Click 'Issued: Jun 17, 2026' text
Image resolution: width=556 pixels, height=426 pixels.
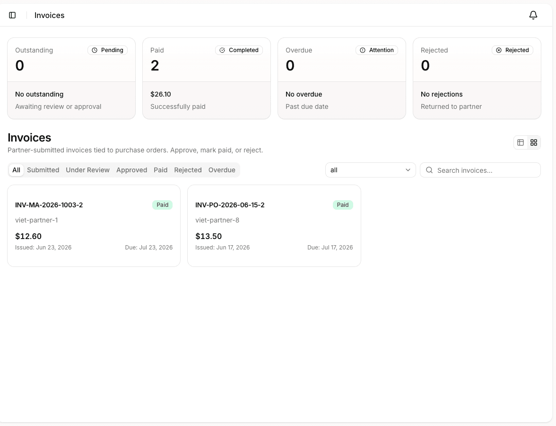pyautogui.click(x=223, y=248)
